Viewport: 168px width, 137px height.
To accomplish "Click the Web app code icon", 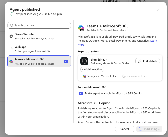I will tap(11, 49).
